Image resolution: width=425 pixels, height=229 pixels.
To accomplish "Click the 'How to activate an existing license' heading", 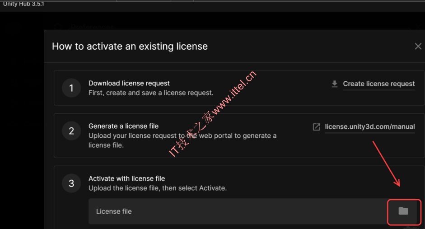I will coord(130,47).
